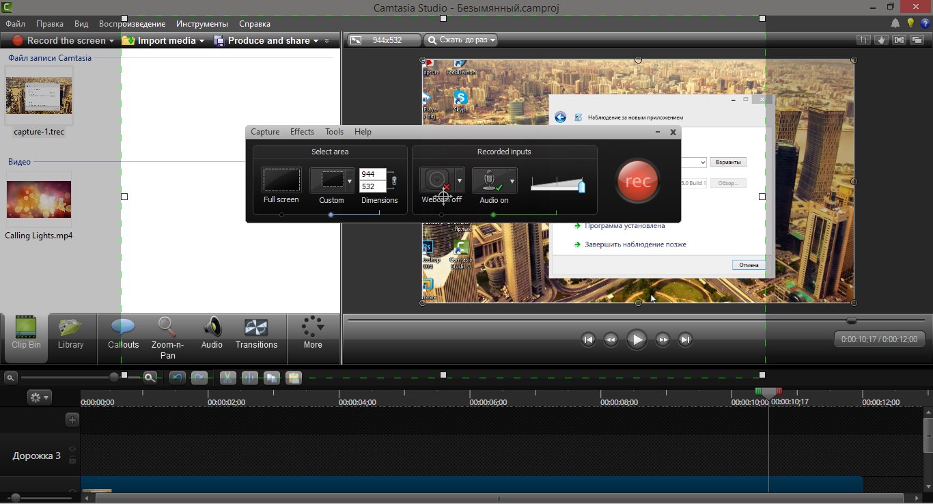
Task: Adjust the audio input volume slider
Action: (581, 186)
